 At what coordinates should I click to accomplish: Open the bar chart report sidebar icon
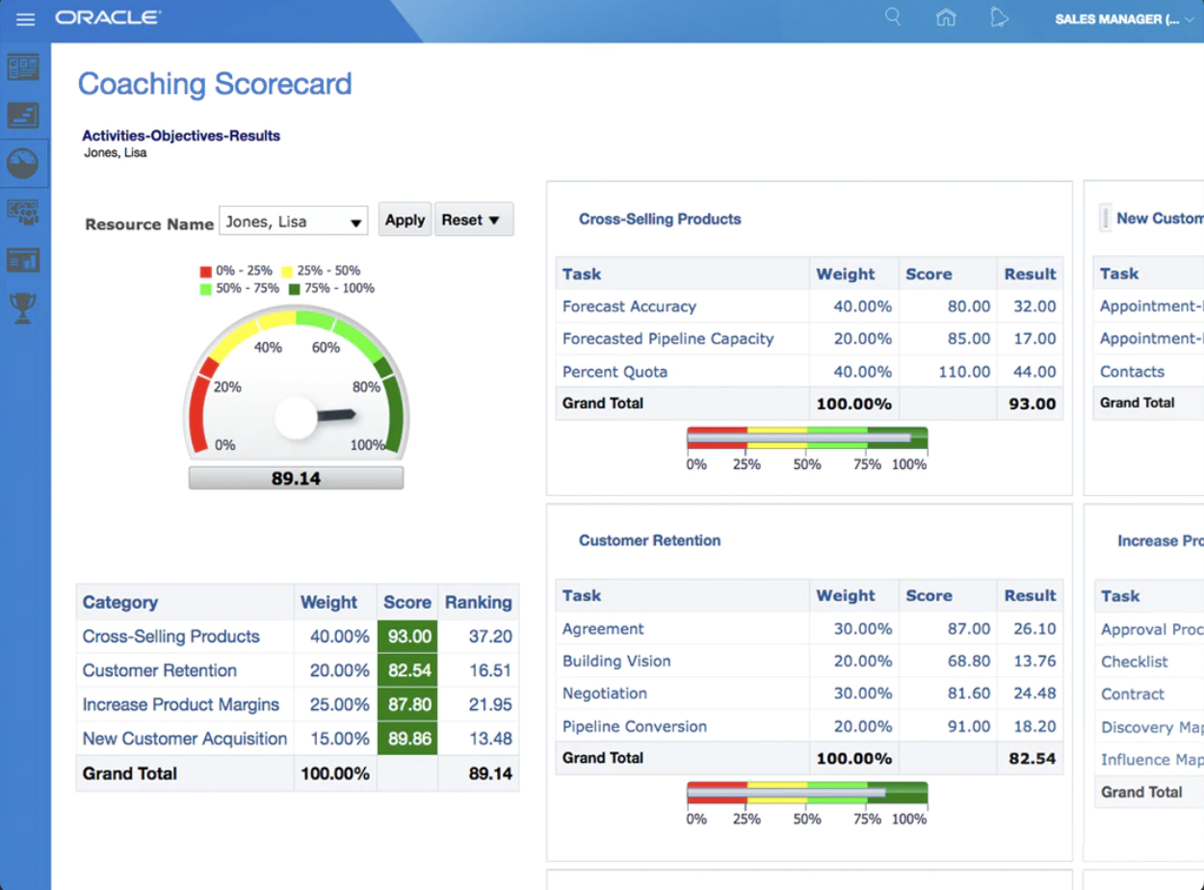23,260
